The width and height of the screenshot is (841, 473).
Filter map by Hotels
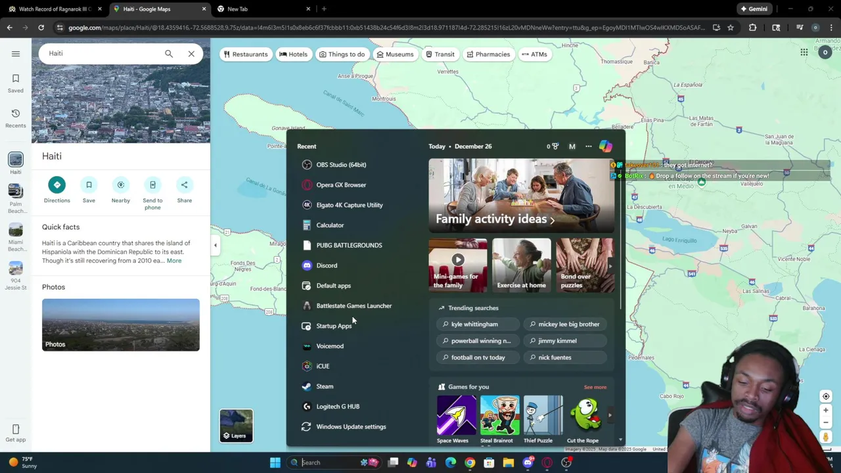tap(293, 55)
